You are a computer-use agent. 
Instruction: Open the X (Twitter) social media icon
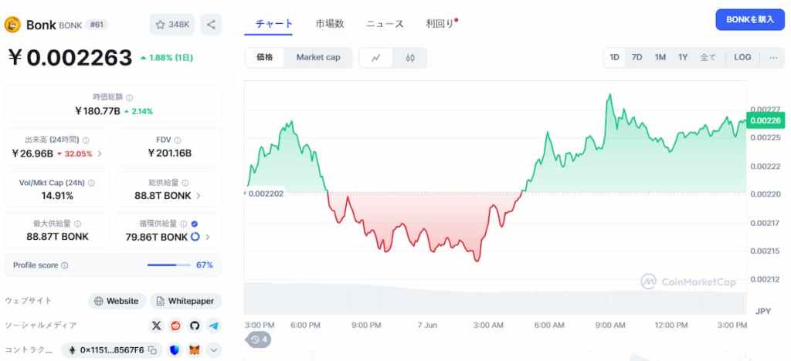pos(156,326)
